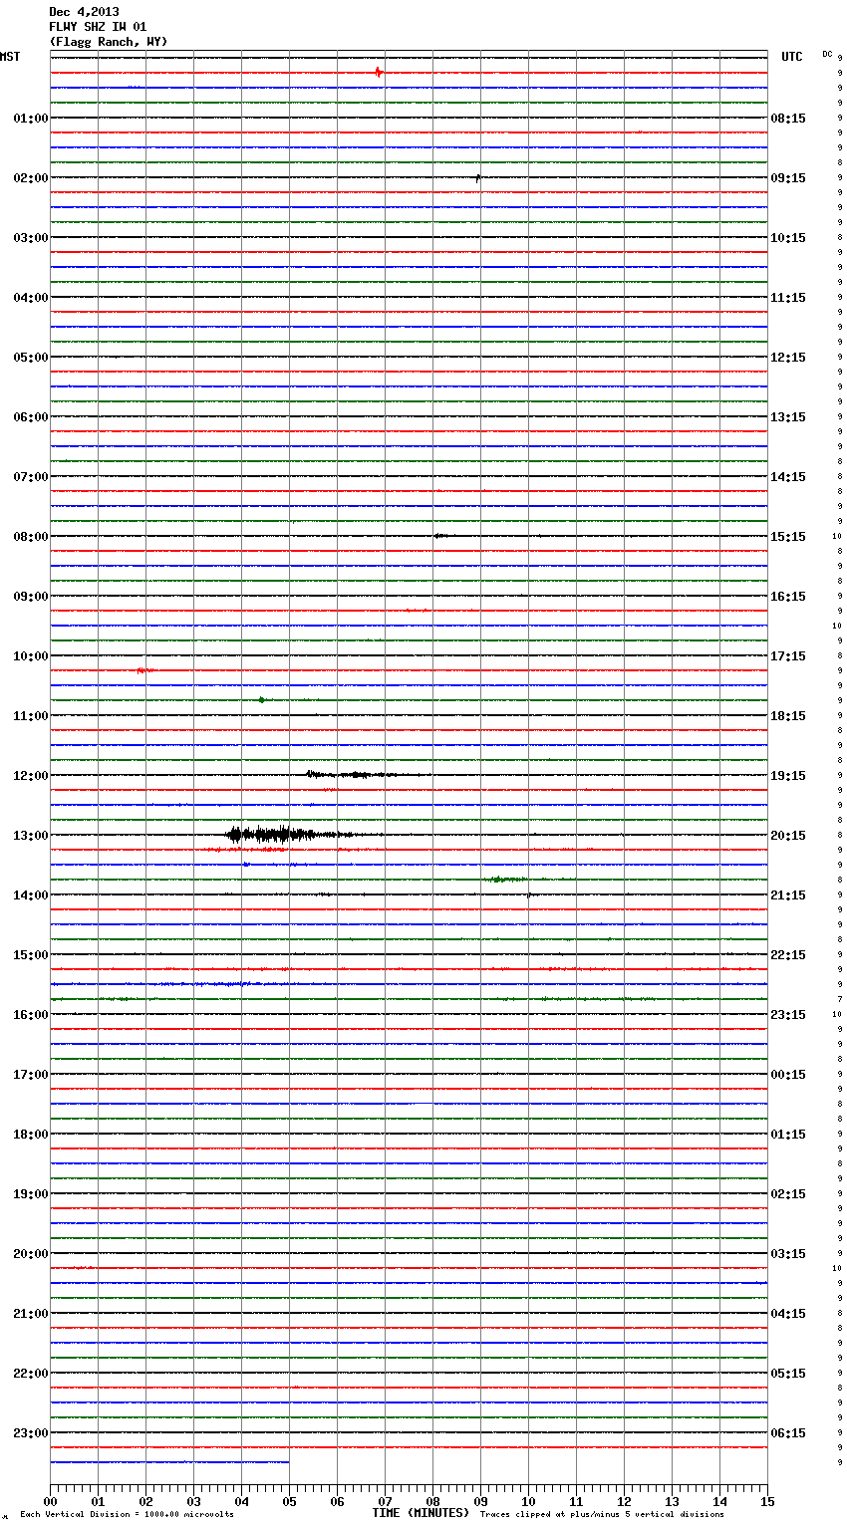Click the 'UTC' time zone header
The width and height of the screenshot is (847, 1528).
tap(791, 57)
